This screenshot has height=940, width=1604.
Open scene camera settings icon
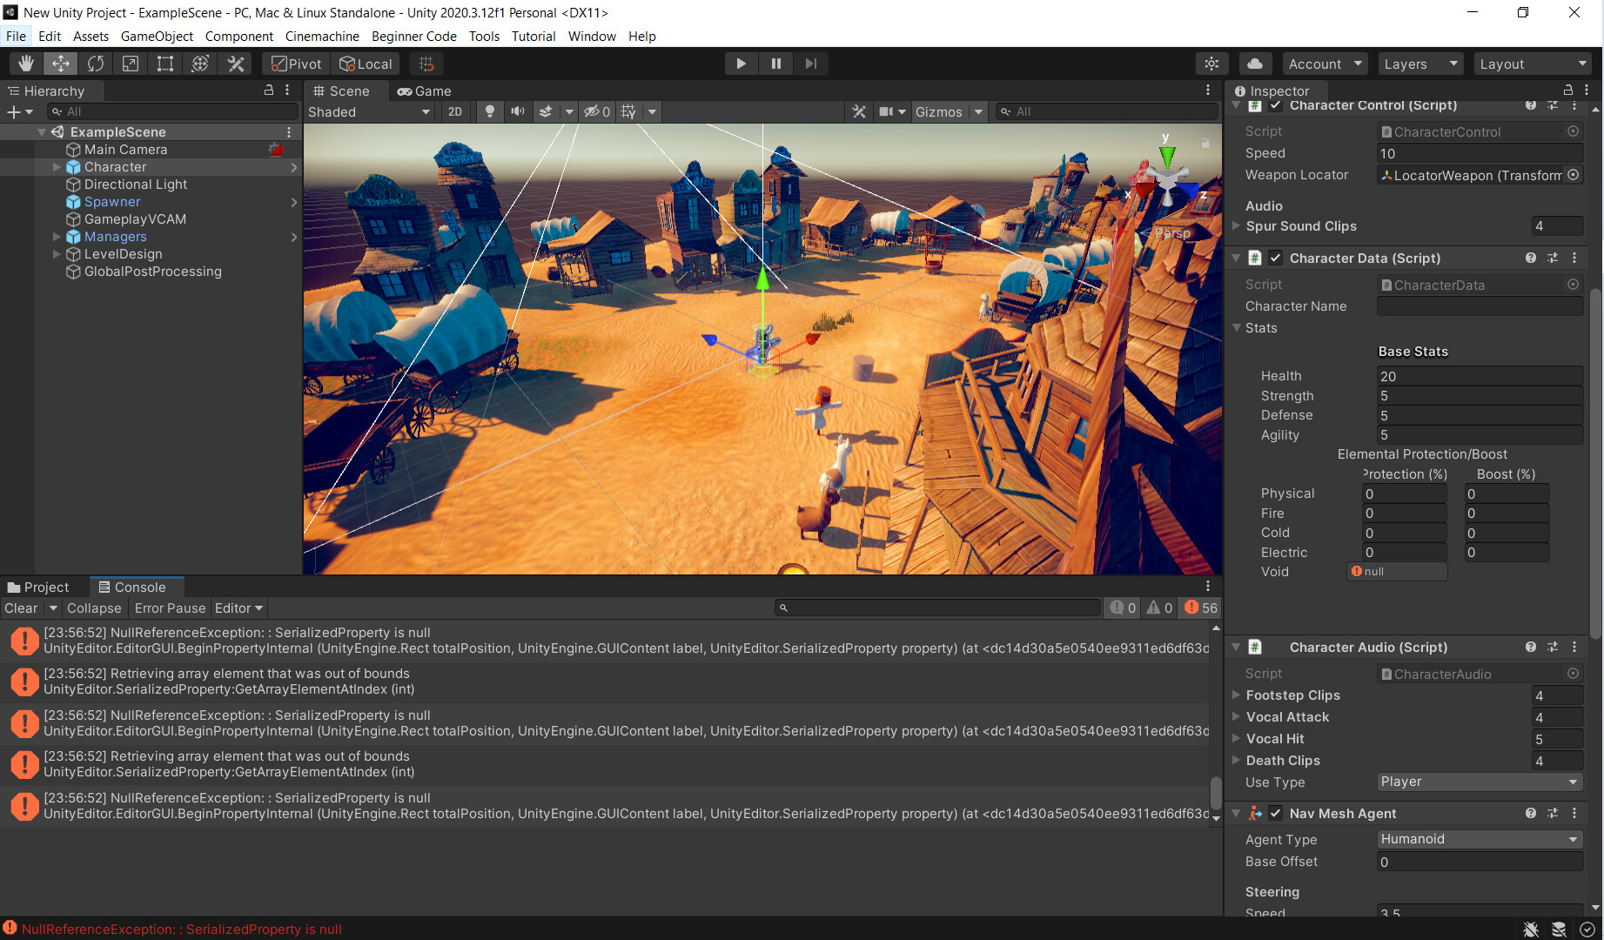coord(886,111)
